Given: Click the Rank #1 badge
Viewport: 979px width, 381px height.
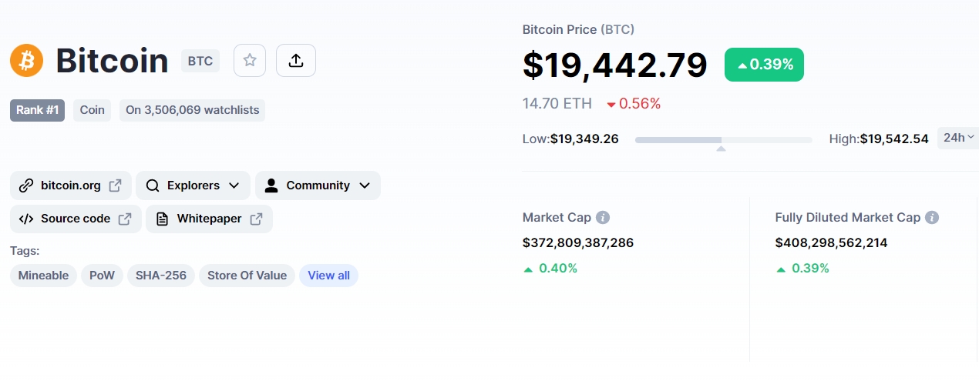Looking at the screenshot, I should [38, 110].
